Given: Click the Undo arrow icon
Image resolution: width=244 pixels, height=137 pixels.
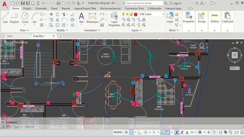Looking at the screenshot, I should (43, 3).
